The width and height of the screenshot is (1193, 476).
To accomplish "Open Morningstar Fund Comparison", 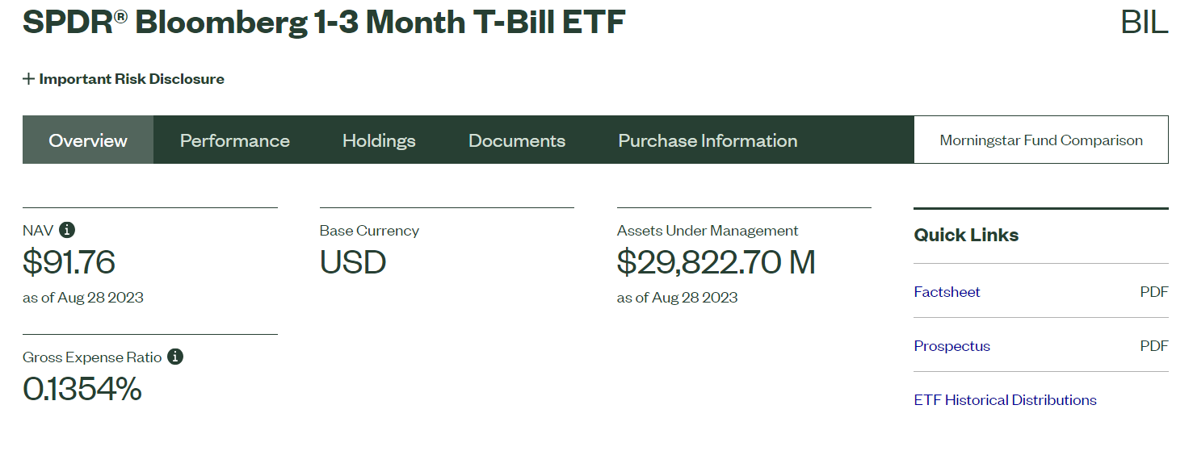I will point(1041,140).
